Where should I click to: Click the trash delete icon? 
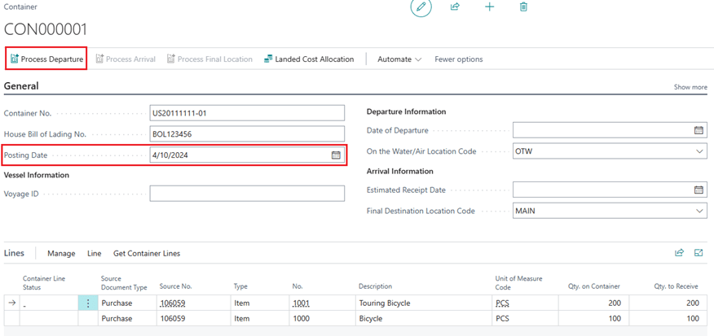click(523, 7)
